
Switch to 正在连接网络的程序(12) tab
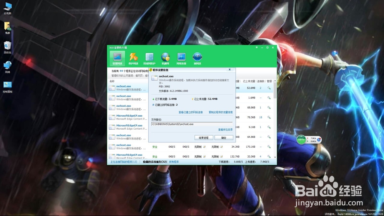click(x=124, y=162)
